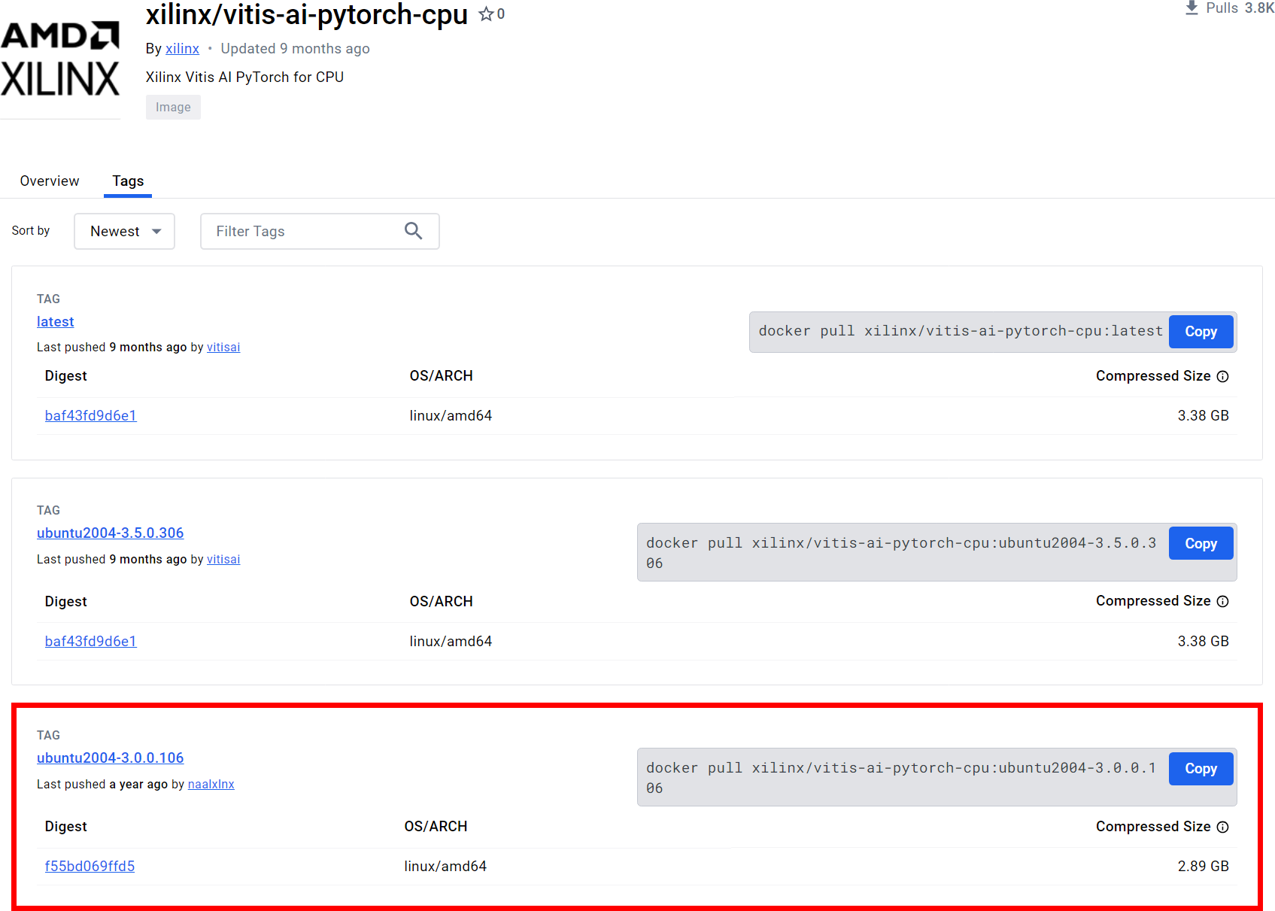Open vitisai user link under latest tag
1275x911 pixels.
click(223, 347)
